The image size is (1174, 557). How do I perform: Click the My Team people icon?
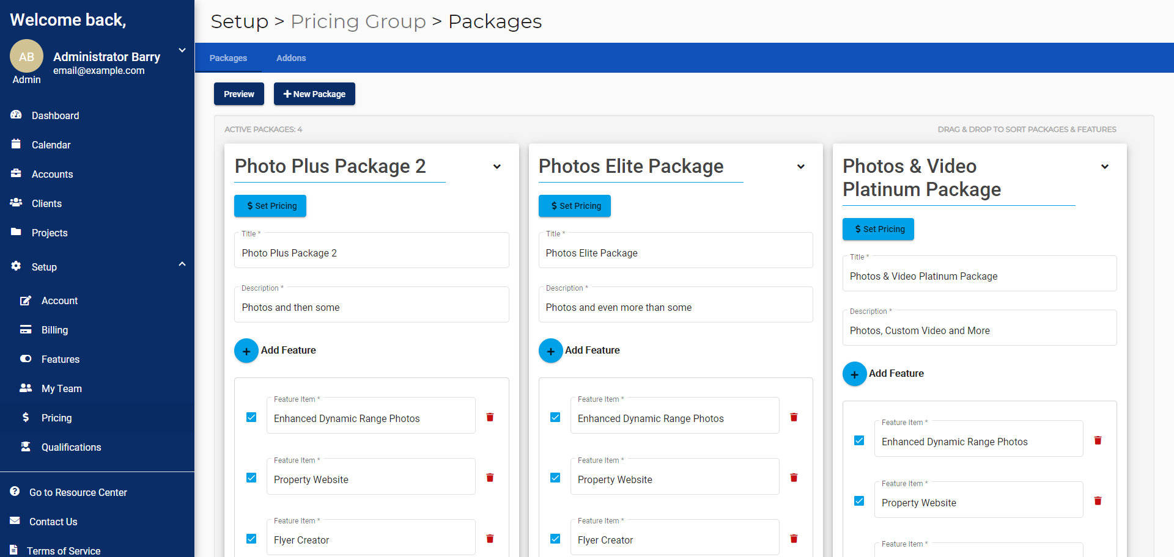(26, 388)
